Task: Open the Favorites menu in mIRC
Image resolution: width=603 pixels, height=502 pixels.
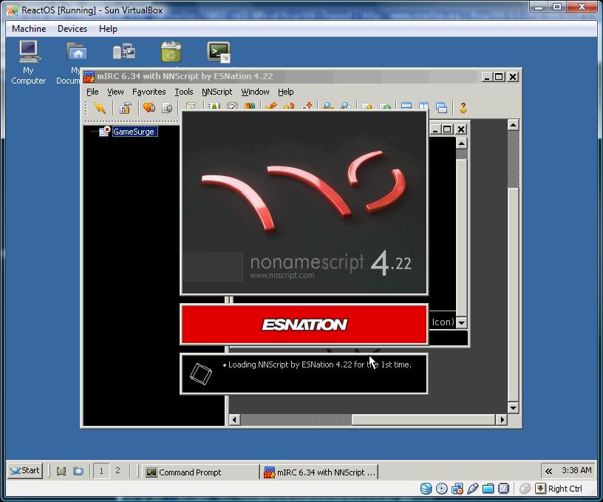Action: [149, 92]
